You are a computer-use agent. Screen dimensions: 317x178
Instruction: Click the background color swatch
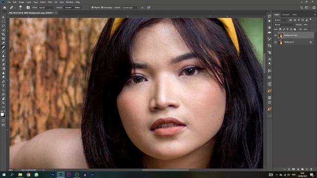point(4,116)
